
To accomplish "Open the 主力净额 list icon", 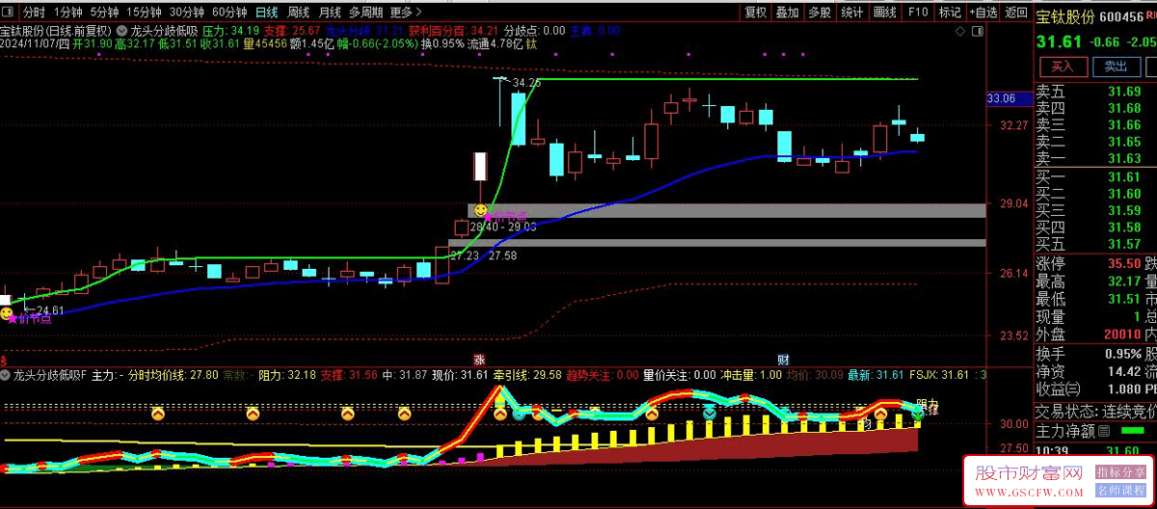I will 1104,430.
